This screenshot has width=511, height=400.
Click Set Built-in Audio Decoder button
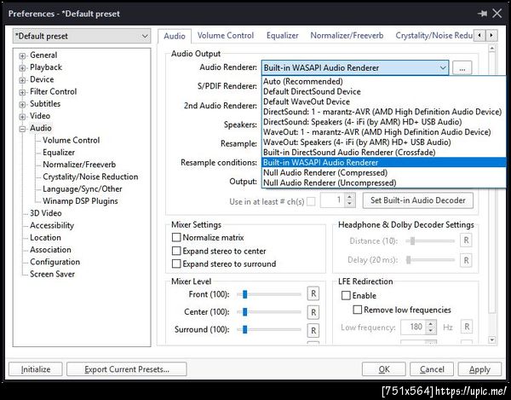click(418, 200)
